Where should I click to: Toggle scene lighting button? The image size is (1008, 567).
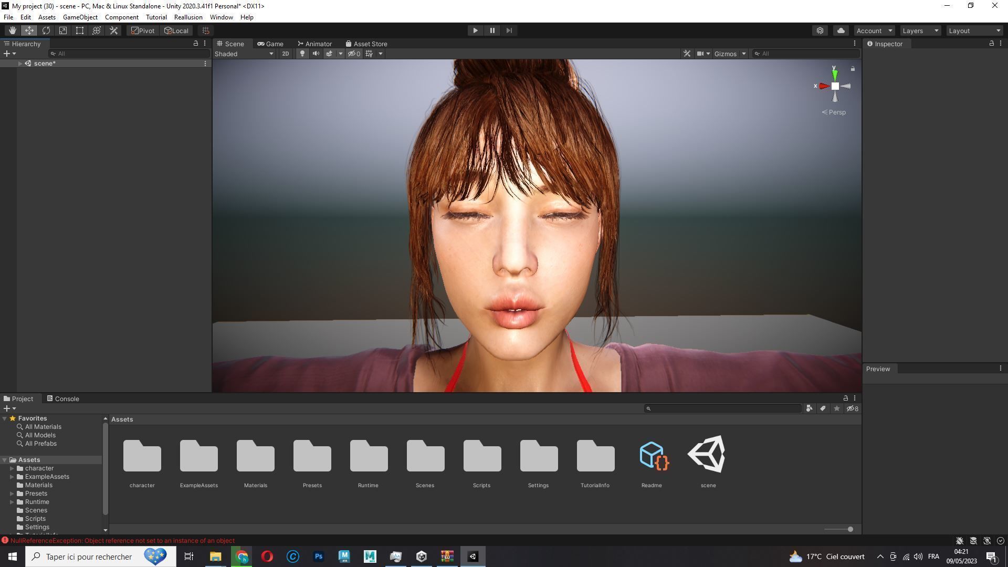[x=302, y=54]
